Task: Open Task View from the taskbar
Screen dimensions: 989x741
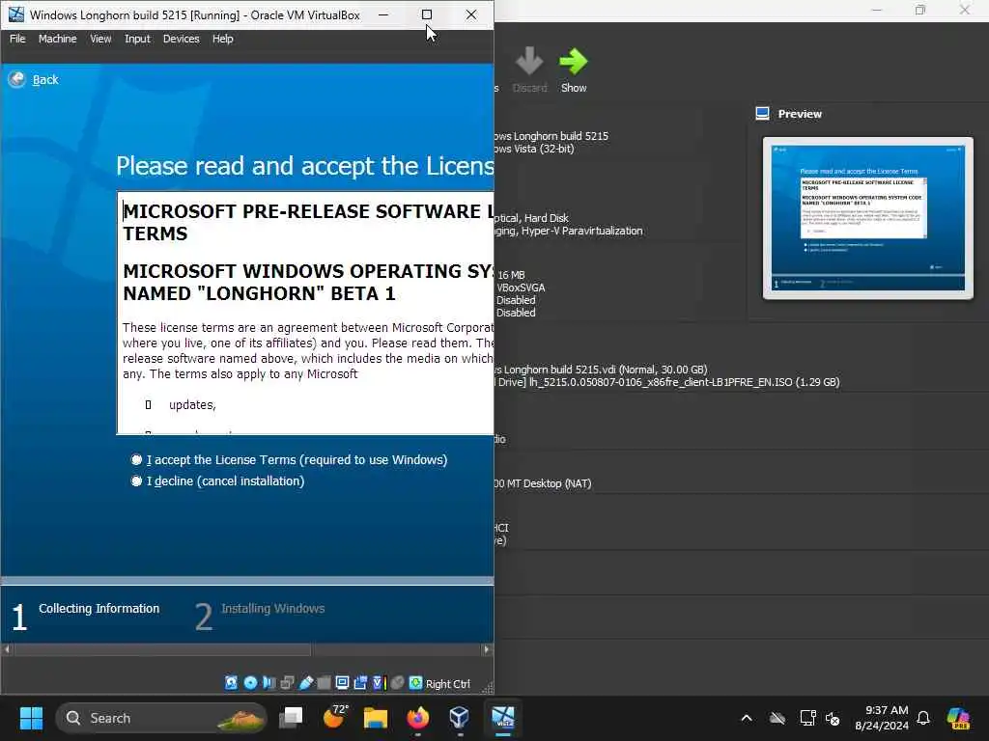Action: point(292,718)
